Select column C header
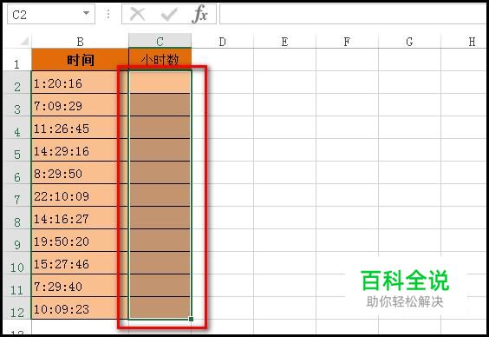 [x=160, y=41]
